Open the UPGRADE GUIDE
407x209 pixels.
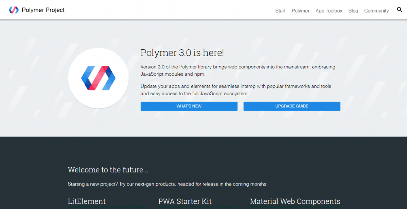292,106
